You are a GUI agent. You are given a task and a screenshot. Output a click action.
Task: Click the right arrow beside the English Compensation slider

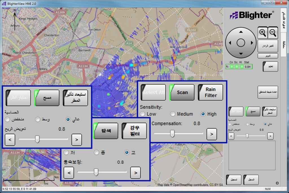[212, 134]
